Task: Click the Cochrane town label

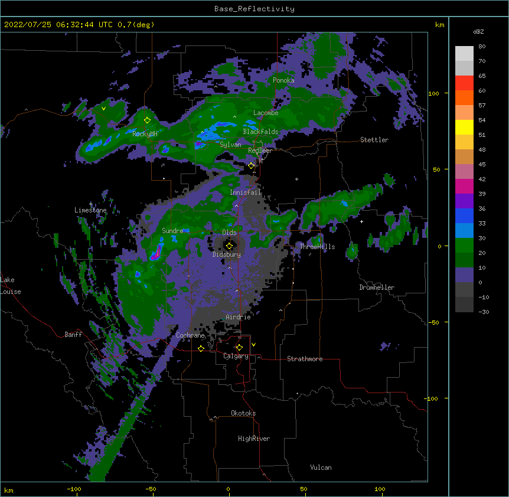Action: [190, 335]
